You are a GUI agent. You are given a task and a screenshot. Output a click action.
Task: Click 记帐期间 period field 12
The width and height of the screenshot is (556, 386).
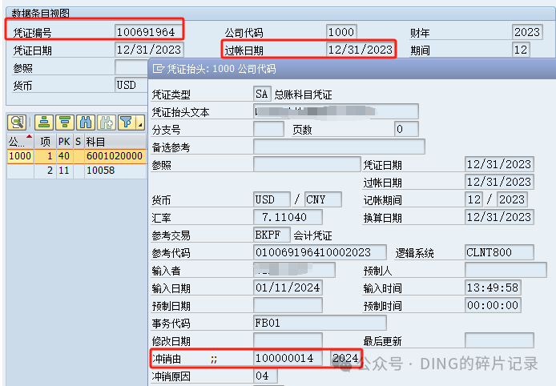point(473,199)
